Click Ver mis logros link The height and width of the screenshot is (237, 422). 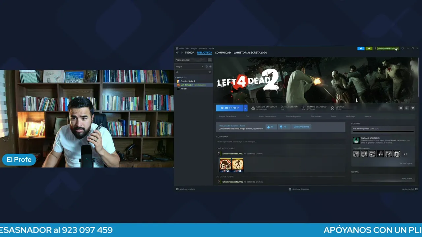406,163
